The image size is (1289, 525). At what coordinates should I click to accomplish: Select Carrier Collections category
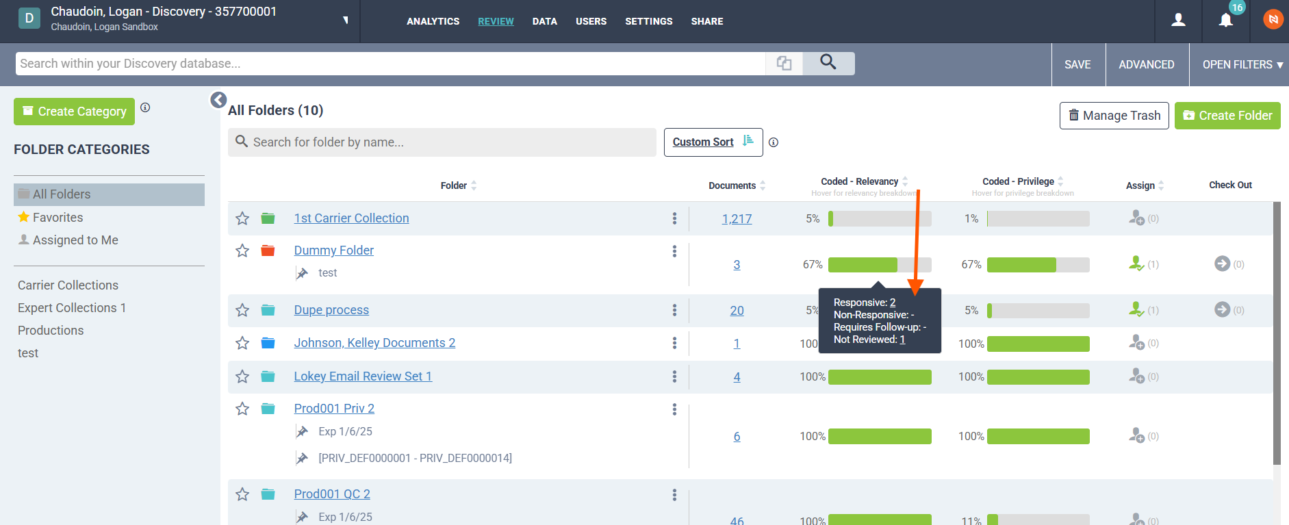68,285
